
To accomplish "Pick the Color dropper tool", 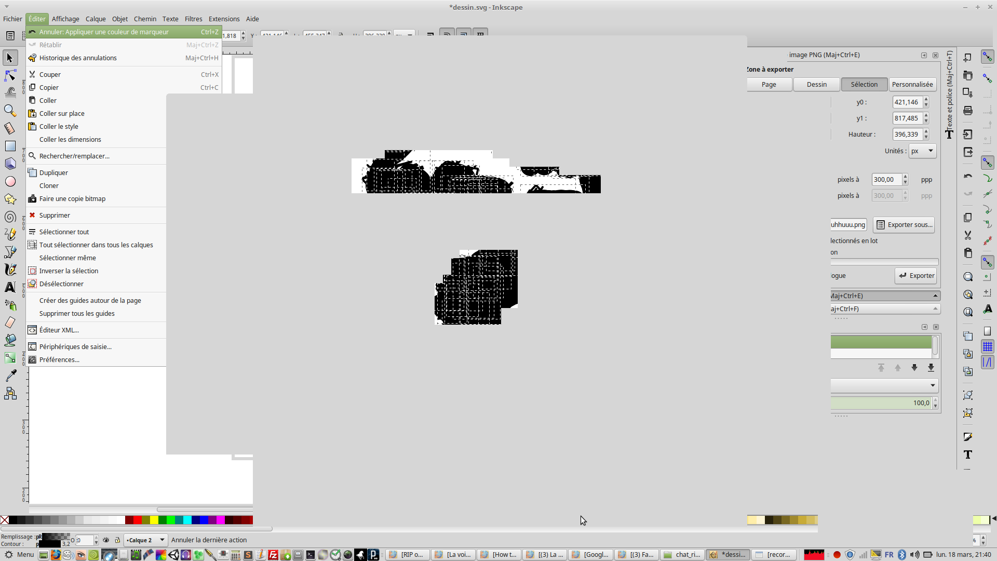I will tap(10, 376).
